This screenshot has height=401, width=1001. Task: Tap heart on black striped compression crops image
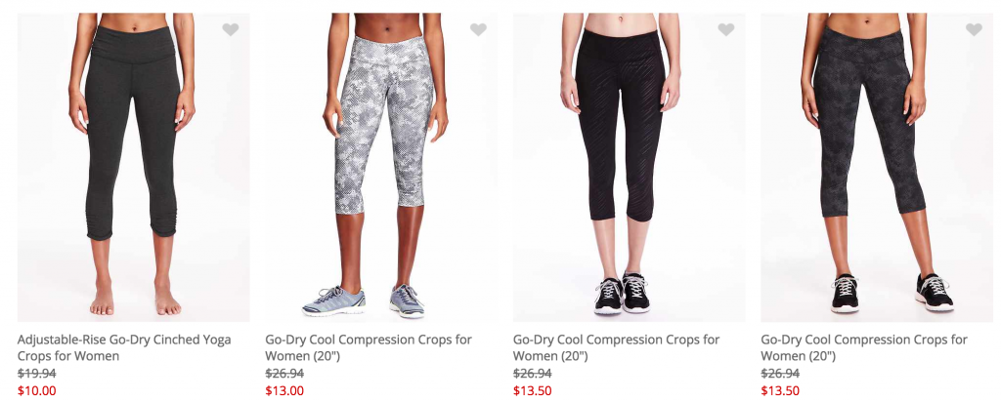coord(726,29)
